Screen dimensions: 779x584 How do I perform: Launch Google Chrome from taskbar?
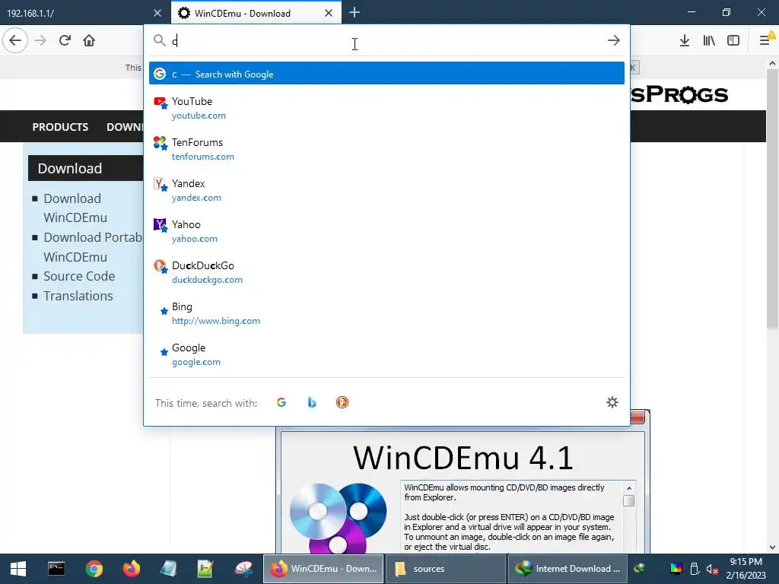[94, 569]
